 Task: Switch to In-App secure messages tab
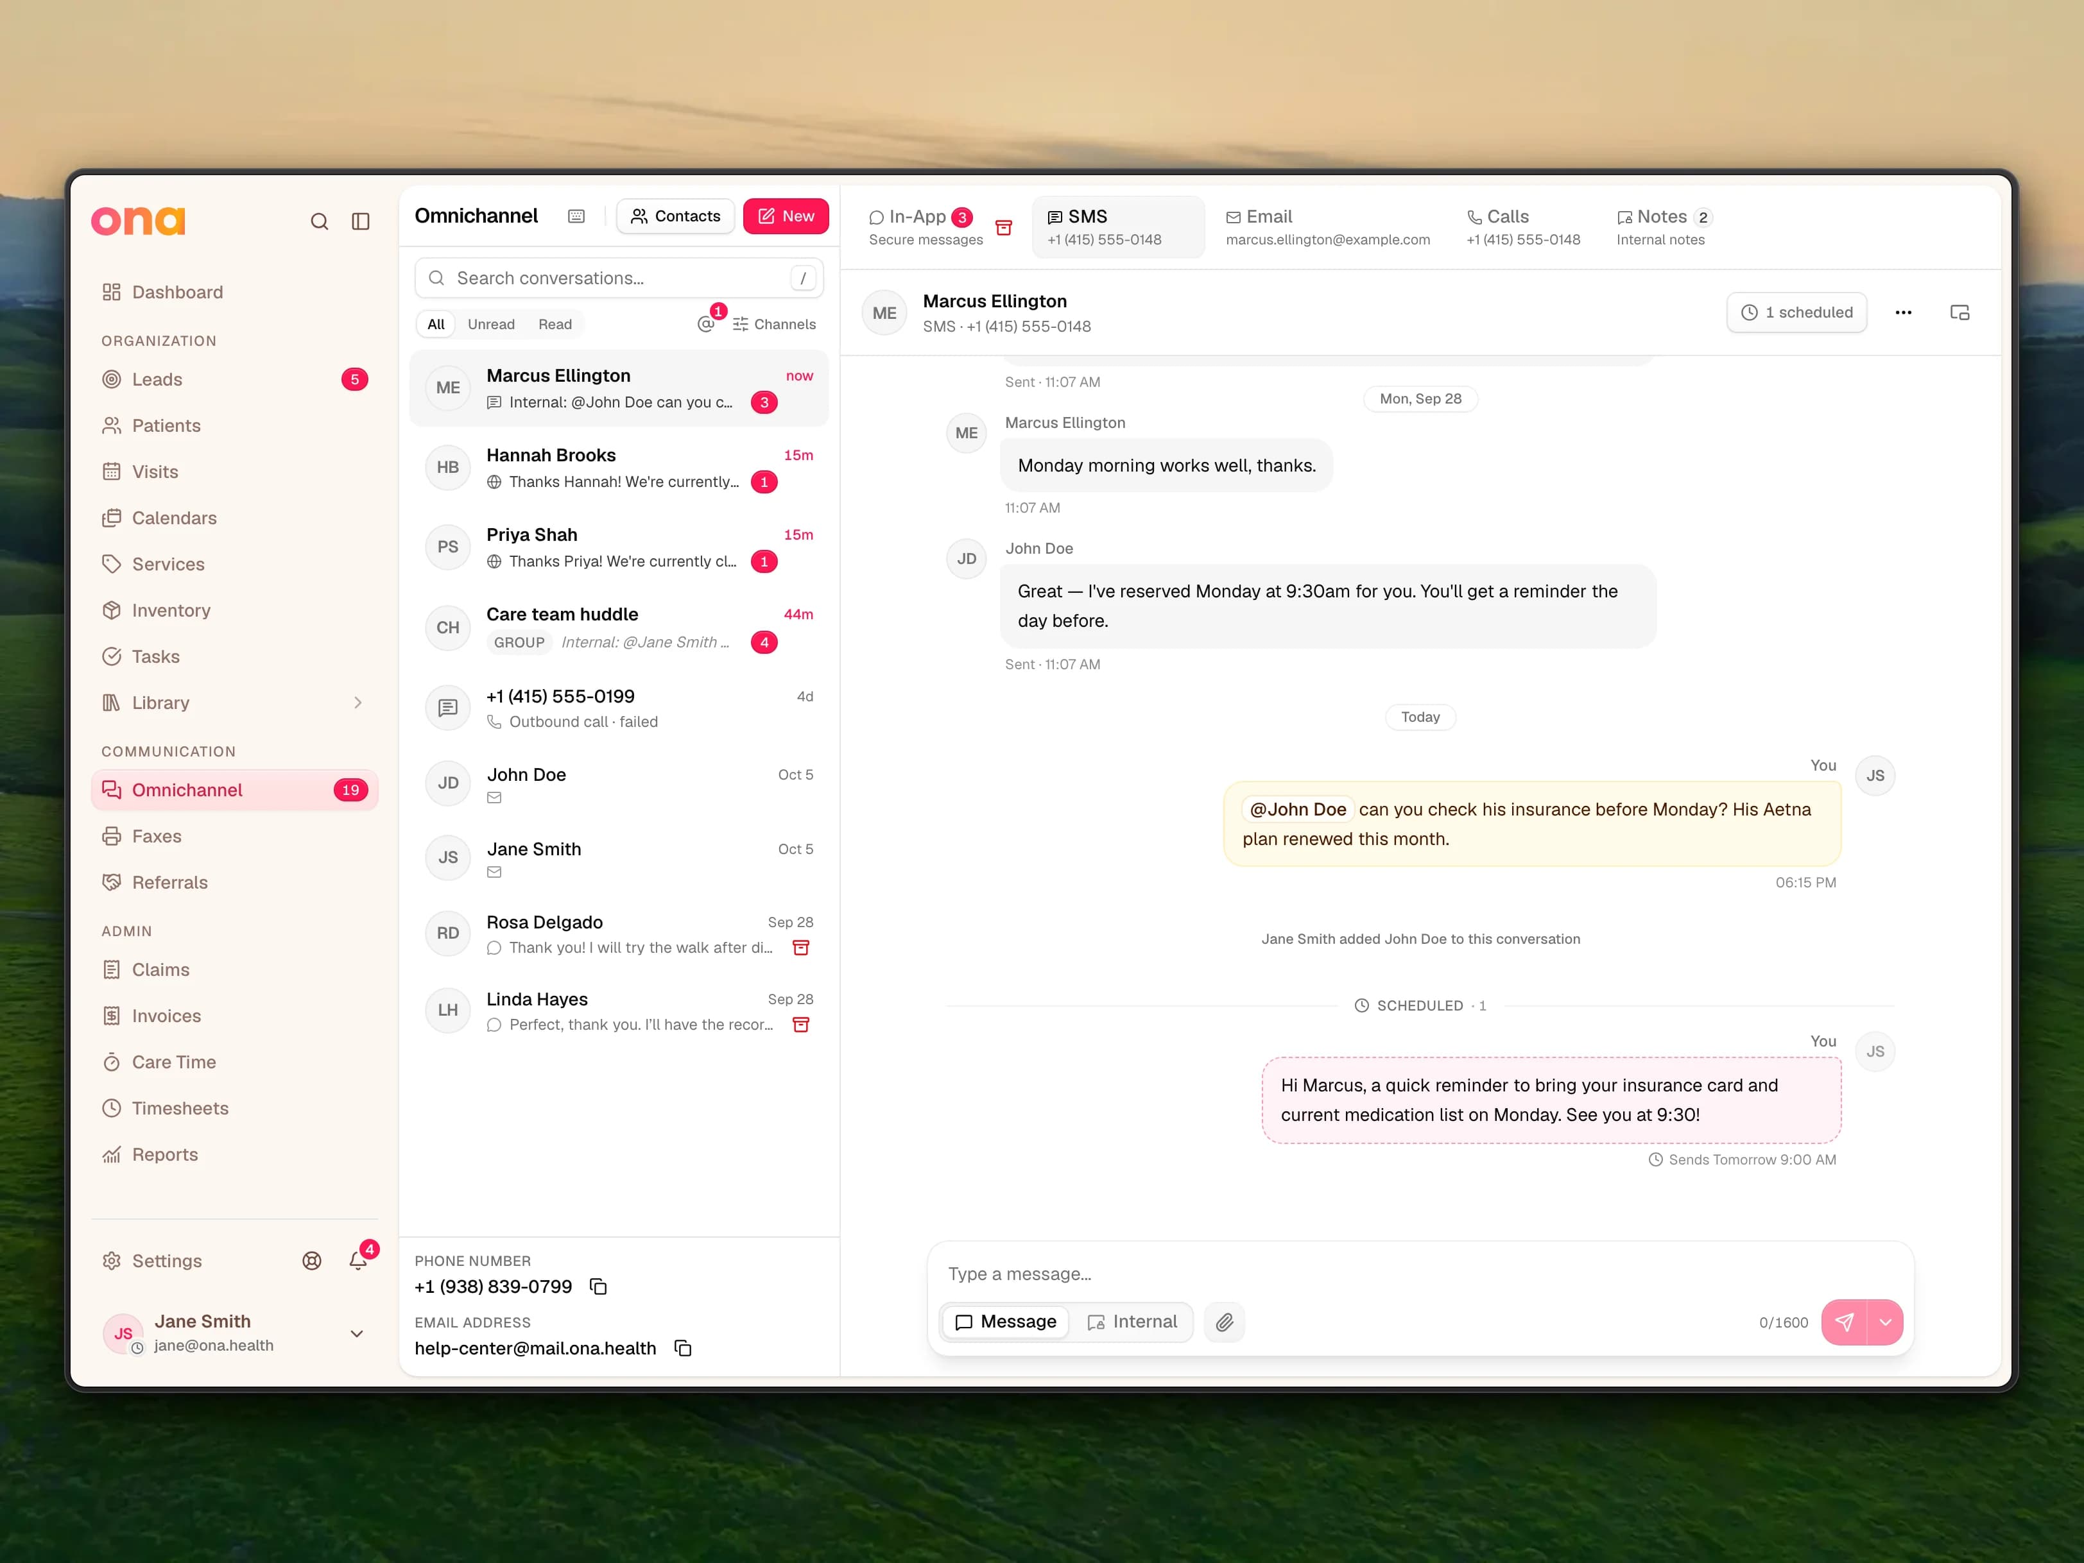[925, 227]
